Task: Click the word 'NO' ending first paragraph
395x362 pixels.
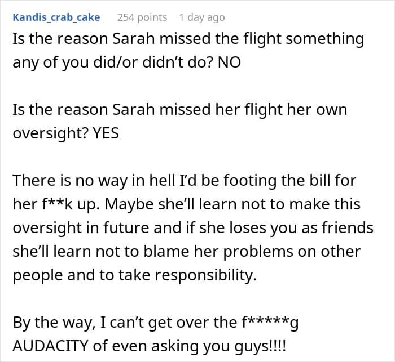Action: click(230, 62)
